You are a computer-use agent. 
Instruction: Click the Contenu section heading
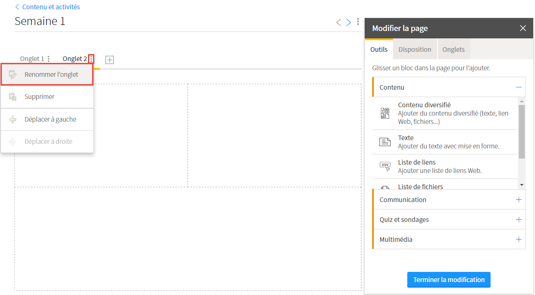click(392, 87)
